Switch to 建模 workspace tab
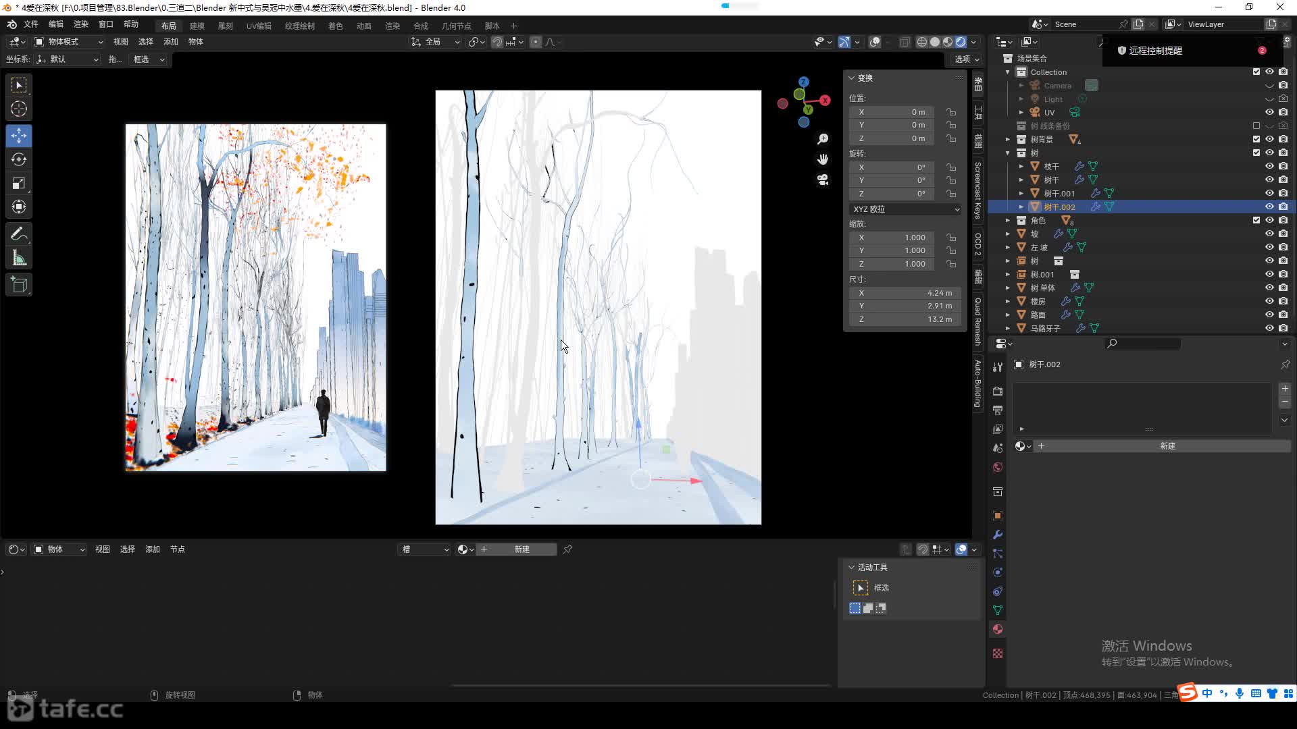The height and width of the screenshot is (729, 1297). [x=197, y=26]
